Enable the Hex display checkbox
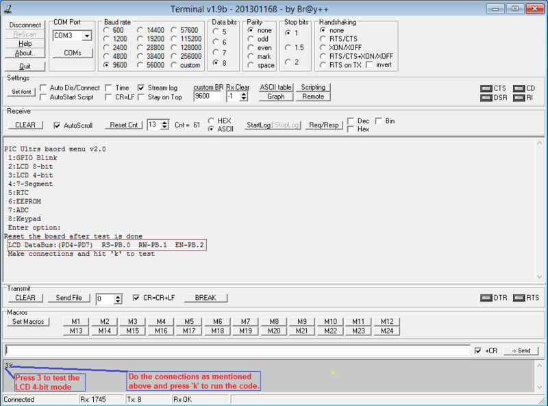The image size is (548, 406). tap(351, 129)
